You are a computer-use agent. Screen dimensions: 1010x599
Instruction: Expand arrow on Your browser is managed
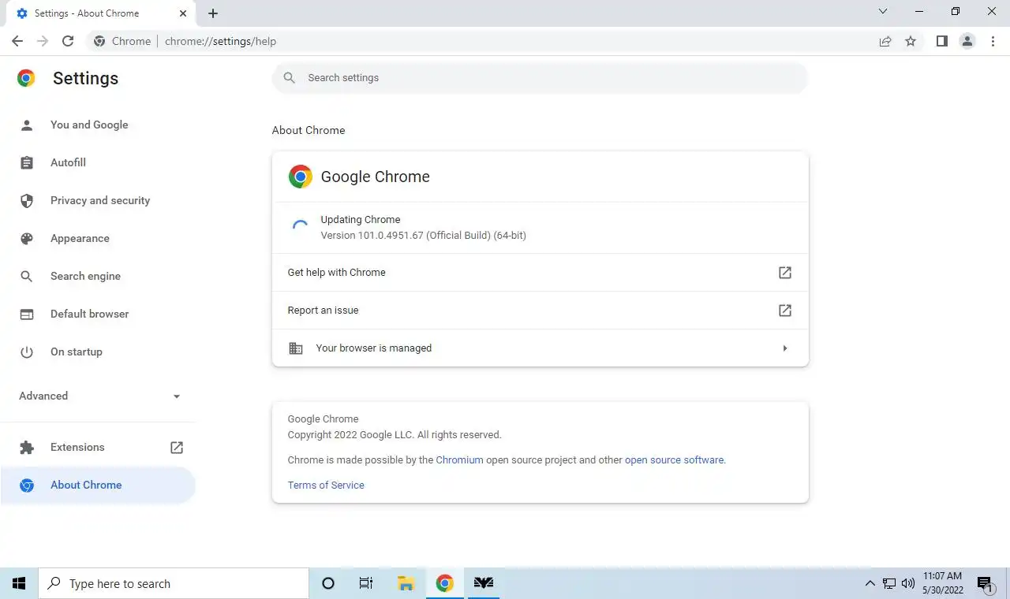[x=785, y=348]
